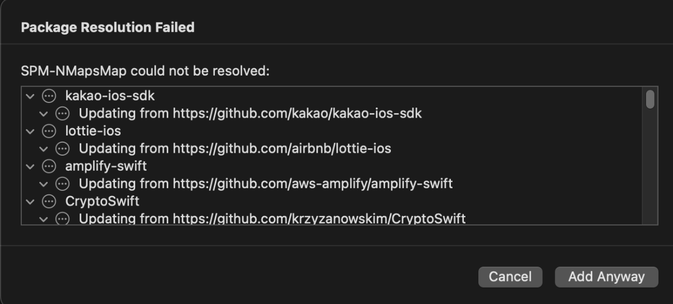Click the Add Anyway button
Screen dimensions: 673x304
606,277
